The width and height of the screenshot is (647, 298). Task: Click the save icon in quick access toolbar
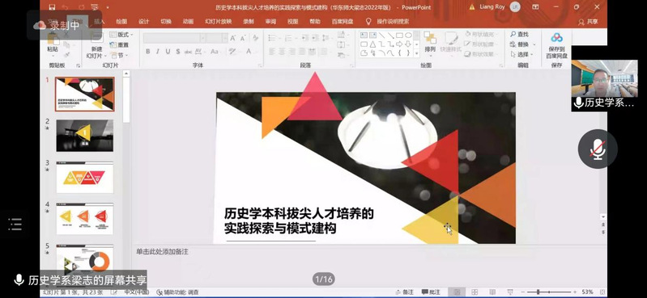52,7
